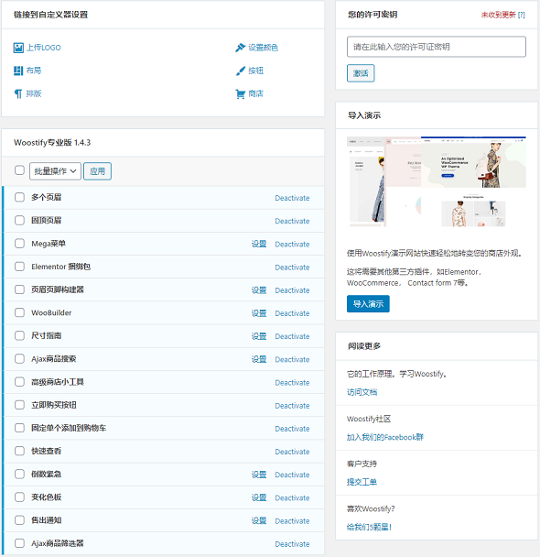
Task: Open the 提交工单 support link
Action: click(x=362, y=482)
